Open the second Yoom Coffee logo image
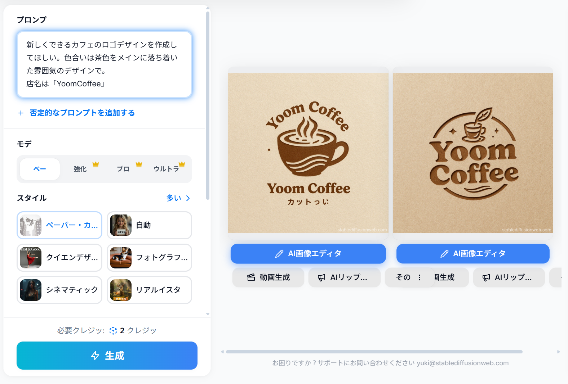The image size is (568, 384). click(473, 153)
